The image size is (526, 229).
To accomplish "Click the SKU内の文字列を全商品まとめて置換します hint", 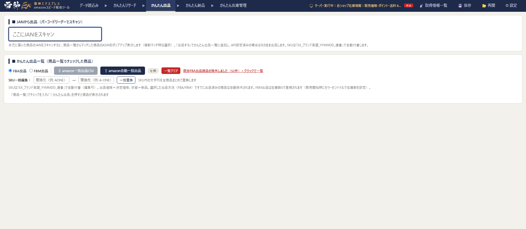I will [167, 80].
